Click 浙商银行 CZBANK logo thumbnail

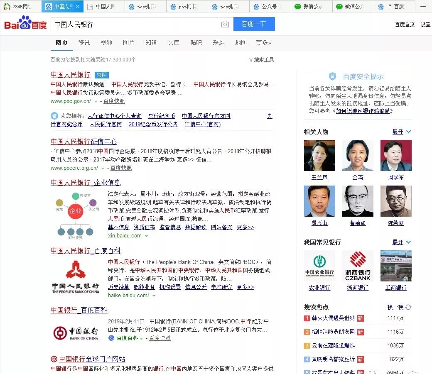click(x=358, y=266)
